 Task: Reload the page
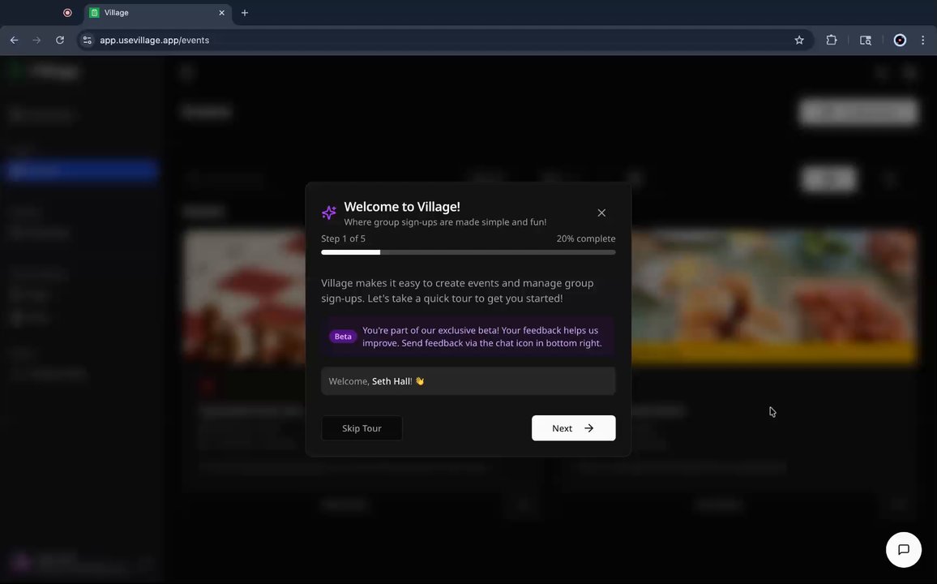60,40
